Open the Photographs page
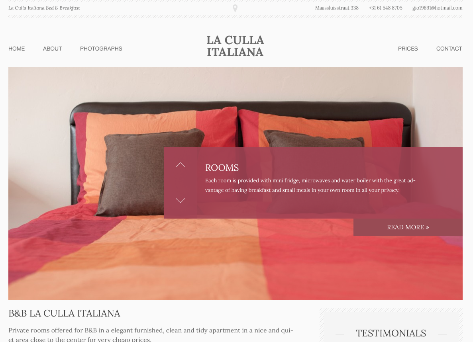This screenshot has height=342, width=473. (x=101, y=49)
